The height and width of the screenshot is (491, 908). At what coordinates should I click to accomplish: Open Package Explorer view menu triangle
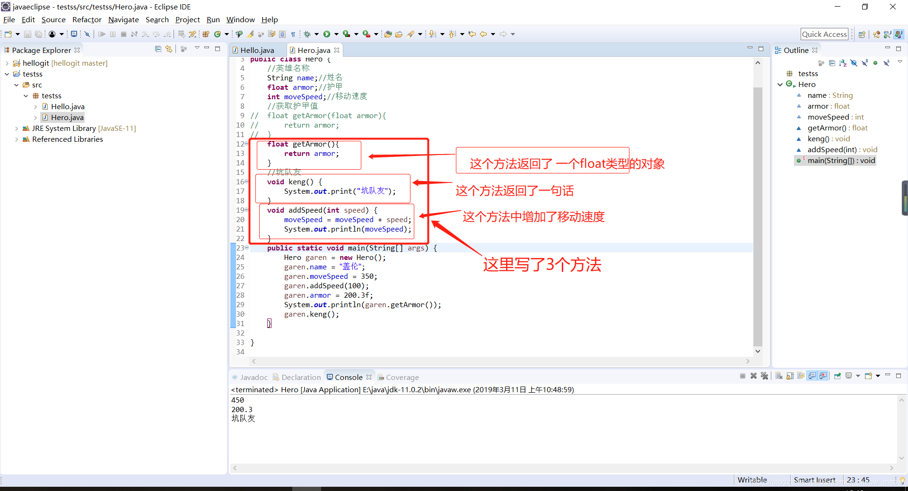(x=197, y=48)
